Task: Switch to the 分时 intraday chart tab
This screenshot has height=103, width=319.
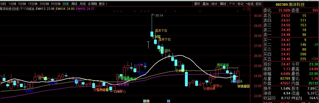Action: pyautogui.click(x=3, y=4)
